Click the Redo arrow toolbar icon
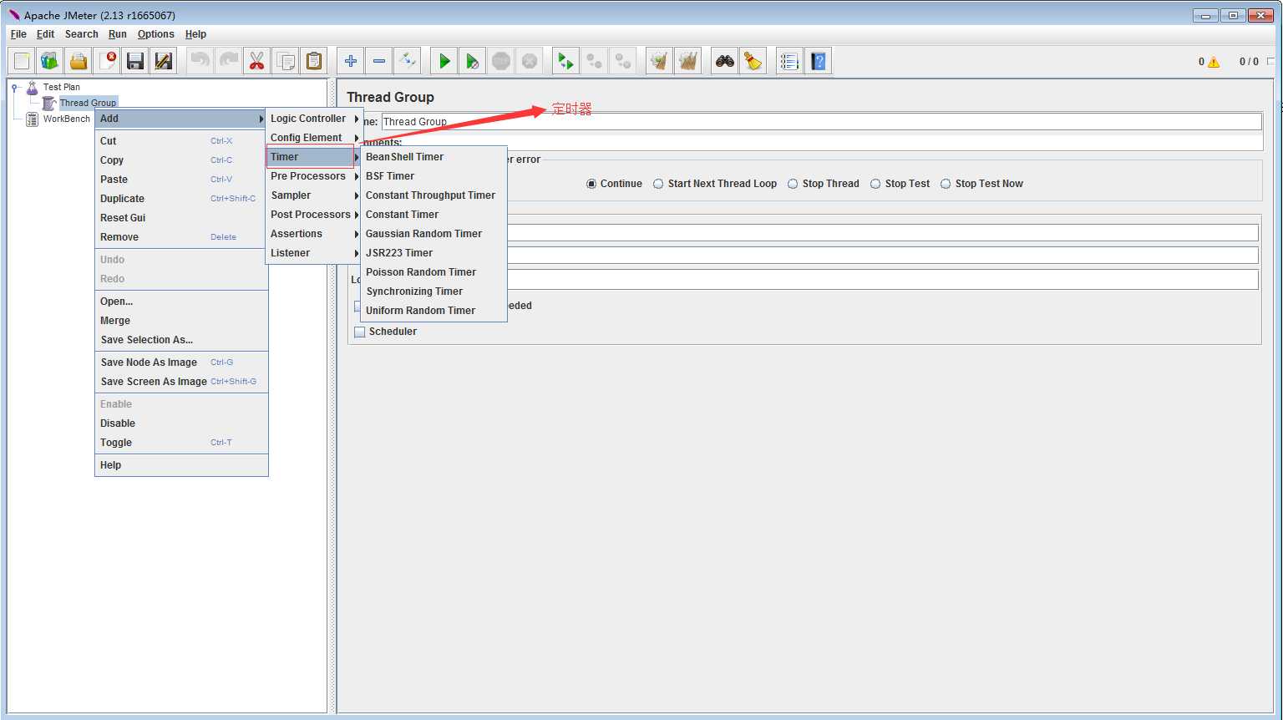Image resolution: width=1283 pixels, height=720 pixels. click(229, 61)
